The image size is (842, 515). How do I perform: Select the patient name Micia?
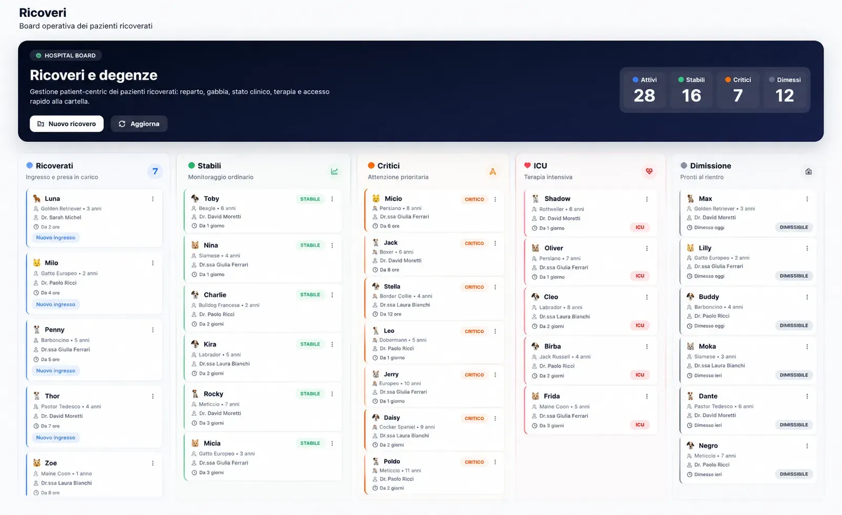212,444
